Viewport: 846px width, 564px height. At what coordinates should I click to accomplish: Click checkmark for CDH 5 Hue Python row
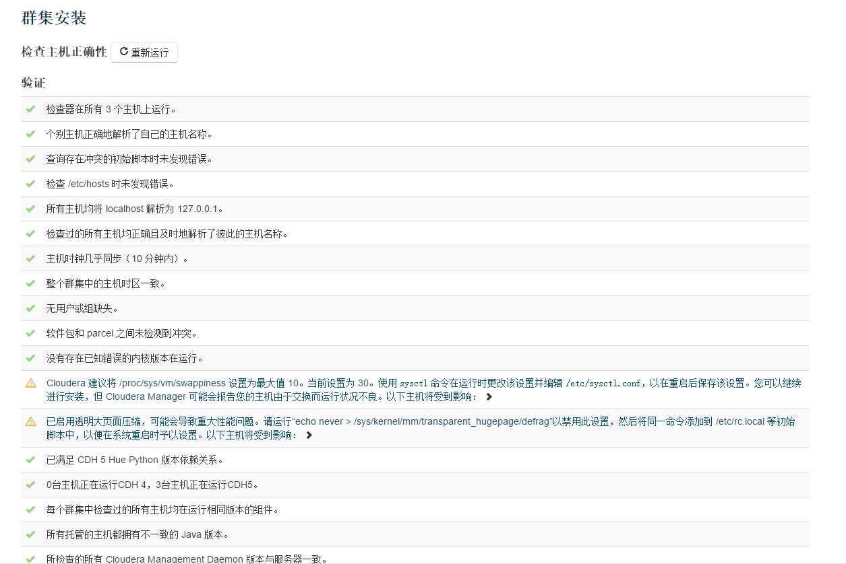click(30, 460)
